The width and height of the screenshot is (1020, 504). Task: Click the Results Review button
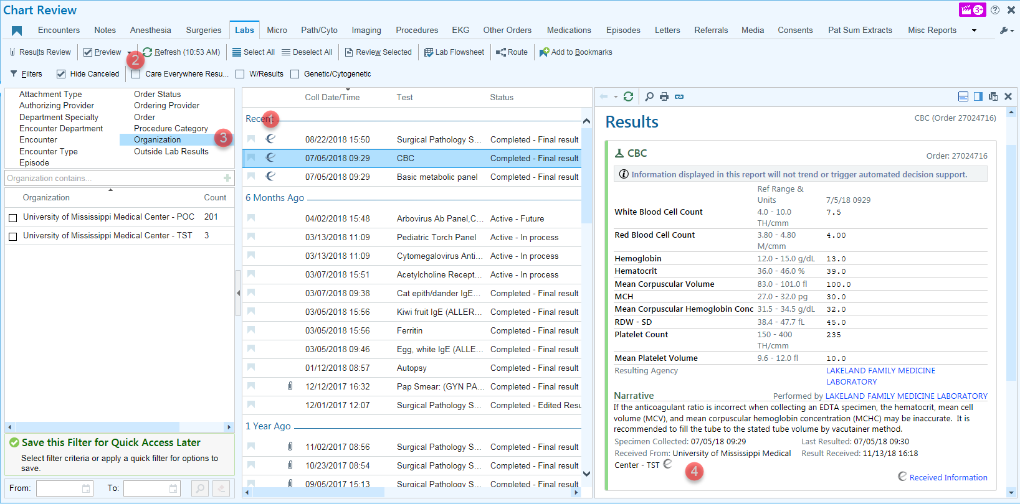[40, 52]
